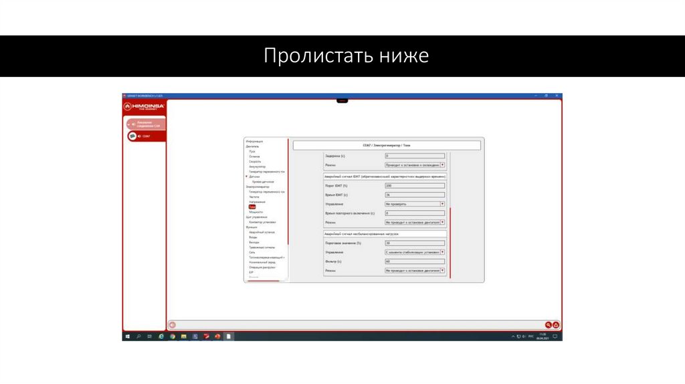
Task: Select the CEA7 device icon in sidebar
Action: [132, 136]
